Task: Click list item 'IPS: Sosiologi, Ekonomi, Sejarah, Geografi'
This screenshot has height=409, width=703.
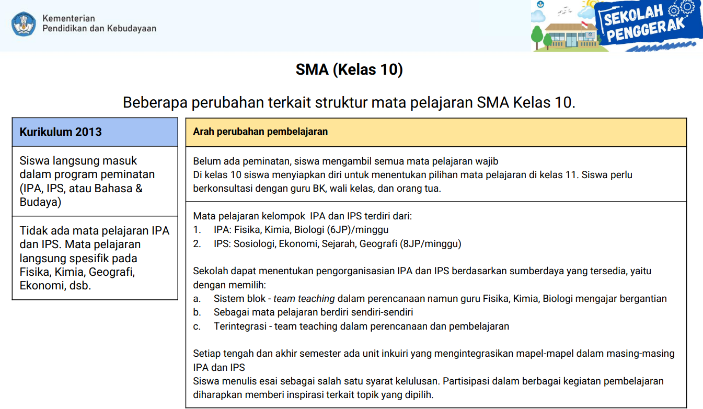Action: click(337, 243)
